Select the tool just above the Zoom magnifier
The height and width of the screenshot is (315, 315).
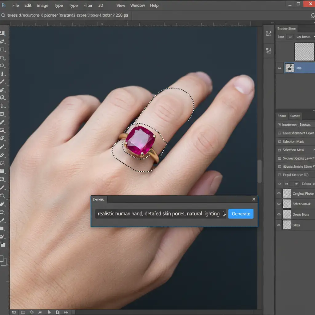point(2,58)
